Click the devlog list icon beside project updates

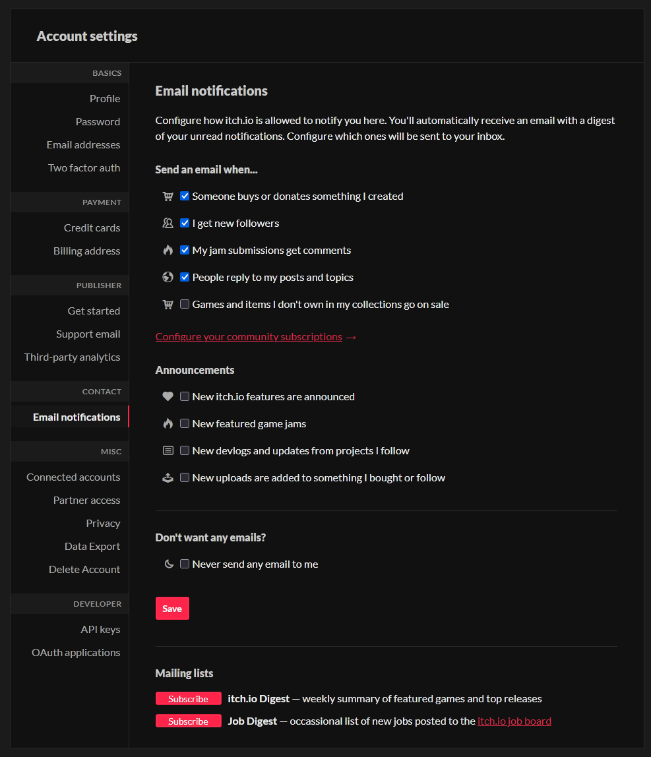pos(168,450)
